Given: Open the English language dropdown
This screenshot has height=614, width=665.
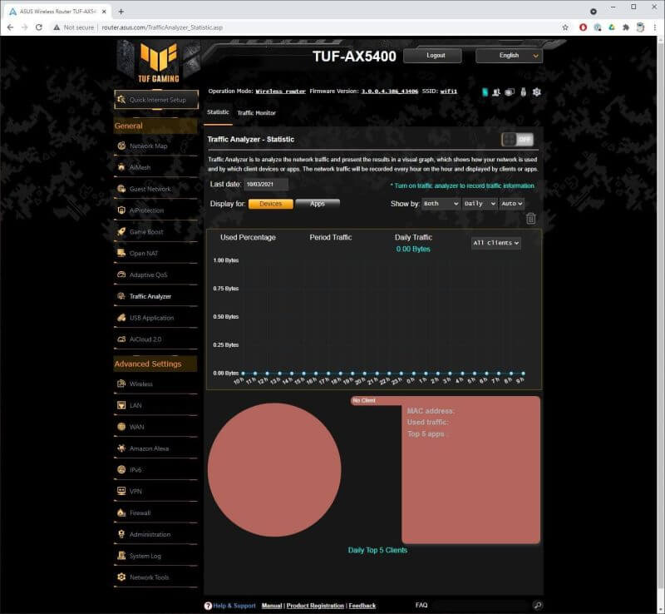Looking at the screenshot, I should (x=509, y=56).
